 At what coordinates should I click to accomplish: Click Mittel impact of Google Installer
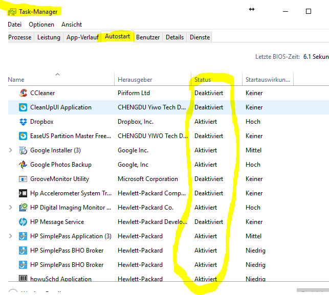tap(253, 150)
